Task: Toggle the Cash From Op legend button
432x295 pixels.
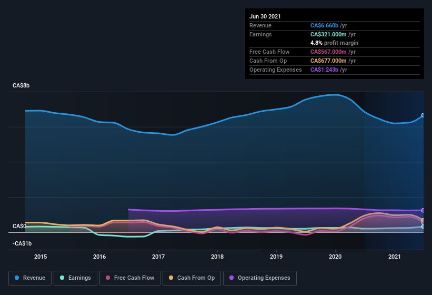Action: click(192, 278)
